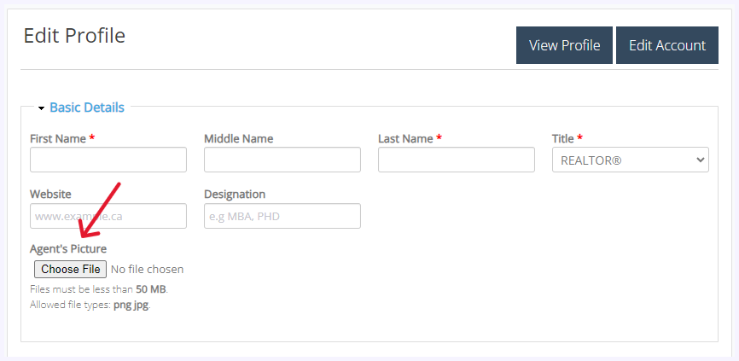Click the Title dropdown chevron arrow
The width and height of the screenshot is (739, 361).
[x=700, y=160]
